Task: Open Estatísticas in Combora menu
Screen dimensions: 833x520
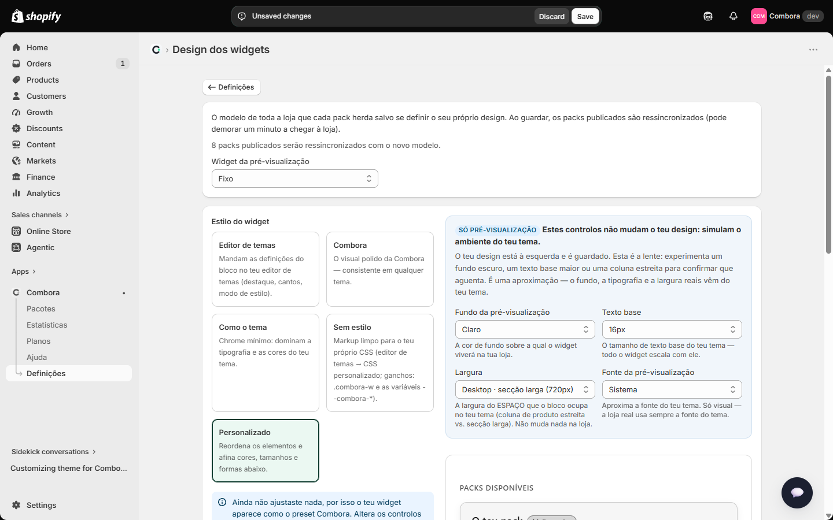Action: (x=47, y=325)
